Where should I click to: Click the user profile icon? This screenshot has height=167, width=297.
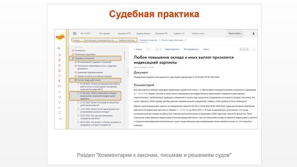pyautogui.click(x=253, y=33)
